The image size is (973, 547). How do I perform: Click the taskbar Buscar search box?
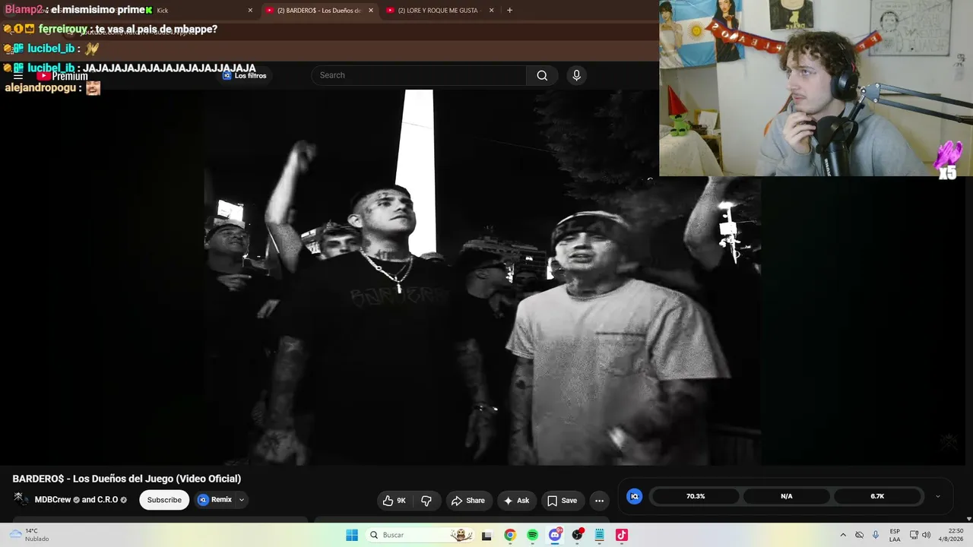coord(419,535)
